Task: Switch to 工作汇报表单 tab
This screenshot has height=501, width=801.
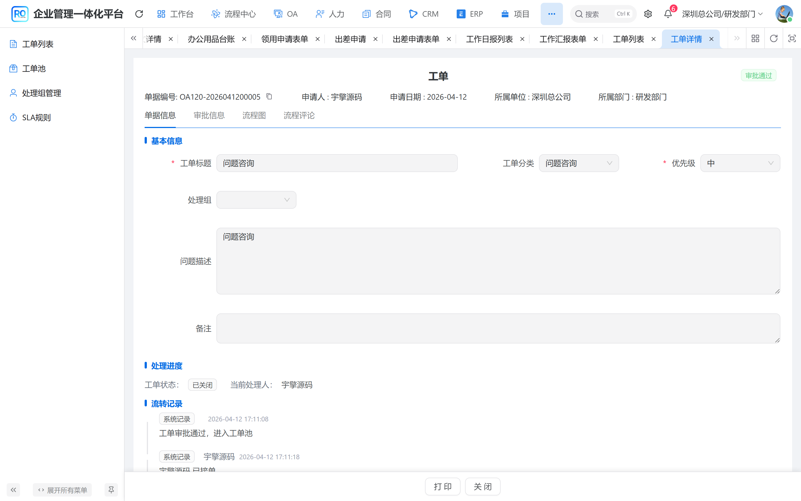Action: [563, 39]
